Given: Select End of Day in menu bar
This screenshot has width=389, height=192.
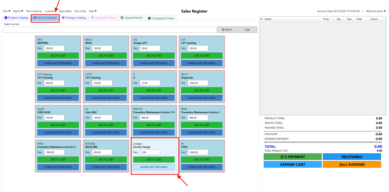Looking at the screenshot, I should pyautogui.click(x=80, y=11).
